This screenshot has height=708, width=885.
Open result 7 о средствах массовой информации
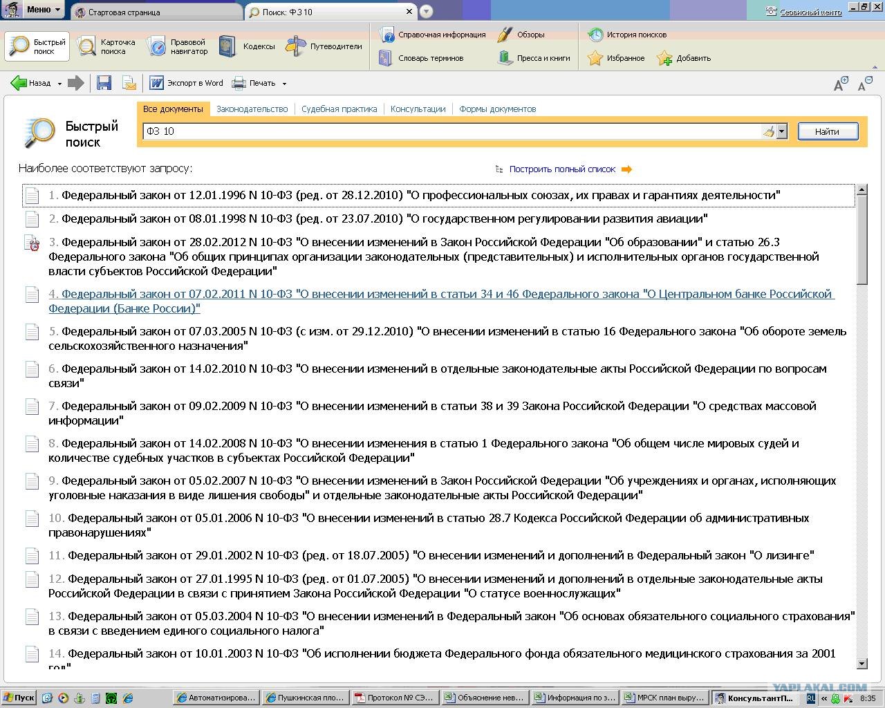click(432, 413)
